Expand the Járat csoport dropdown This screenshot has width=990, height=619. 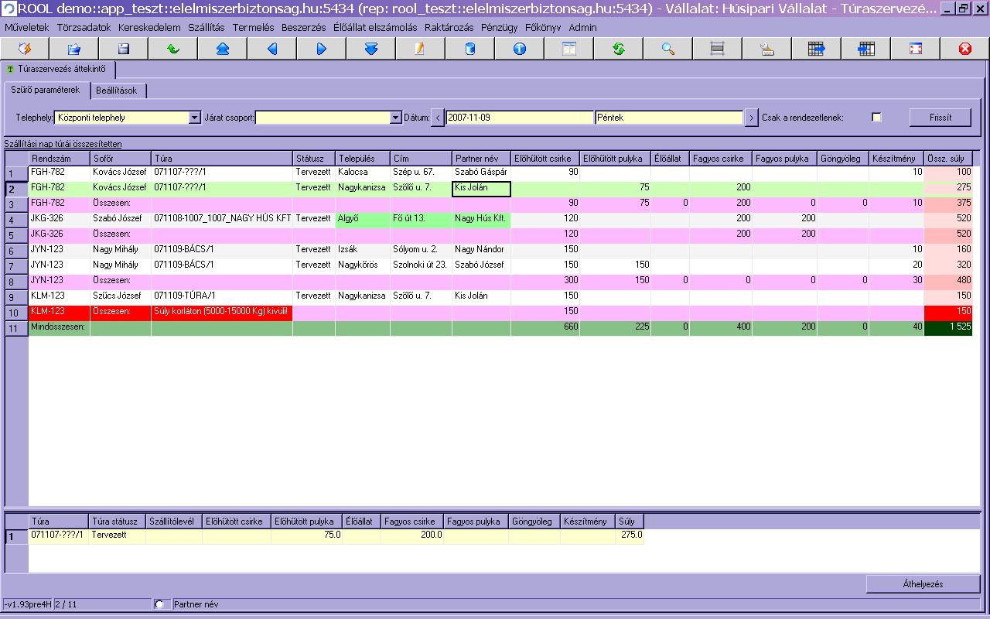(x=394, y=118)
